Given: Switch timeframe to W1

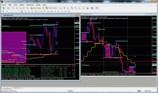Looking at the screenshot, I should point(65,11).
